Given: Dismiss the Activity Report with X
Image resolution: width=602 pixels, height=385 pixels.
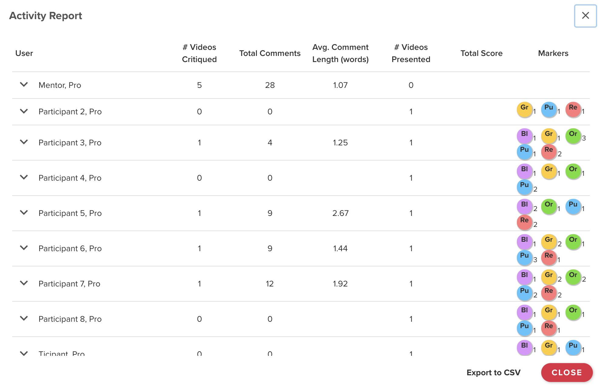Looking at the screenshot, I should [x=585, y=16].
